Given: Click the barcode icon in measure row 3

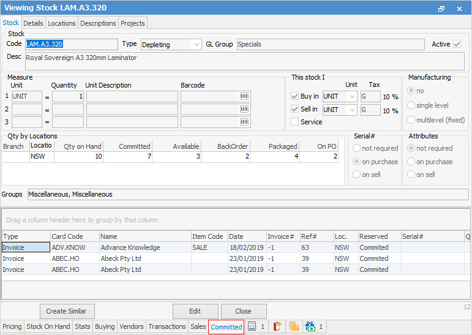Looking at the screenshot, I should click(244, 122).
